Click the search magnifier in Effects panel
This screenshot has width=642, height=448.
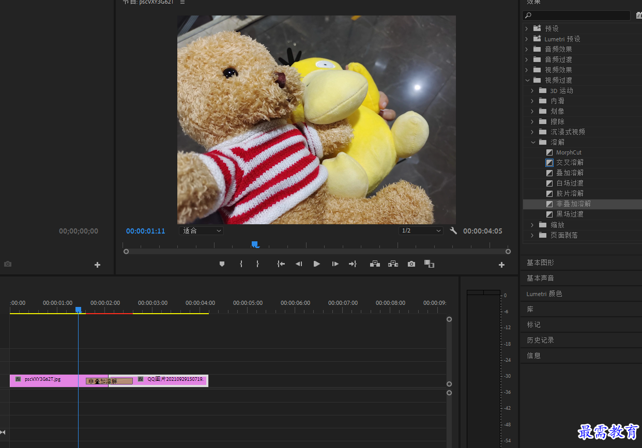528,16
